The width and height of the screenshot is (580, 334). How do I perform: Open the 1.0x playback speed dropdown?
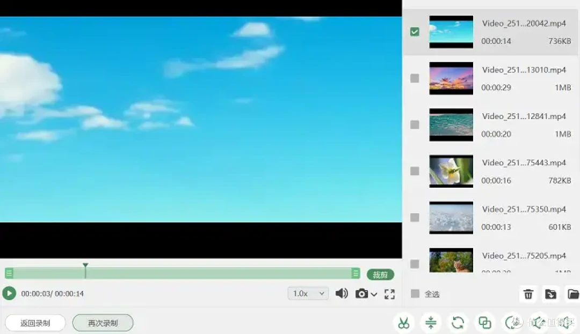[308, 293]
